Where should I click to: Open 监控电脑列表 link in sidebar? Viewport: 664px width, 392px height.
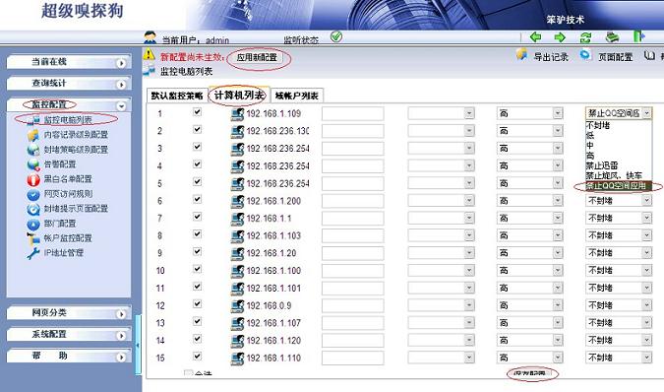click(68, 120)
